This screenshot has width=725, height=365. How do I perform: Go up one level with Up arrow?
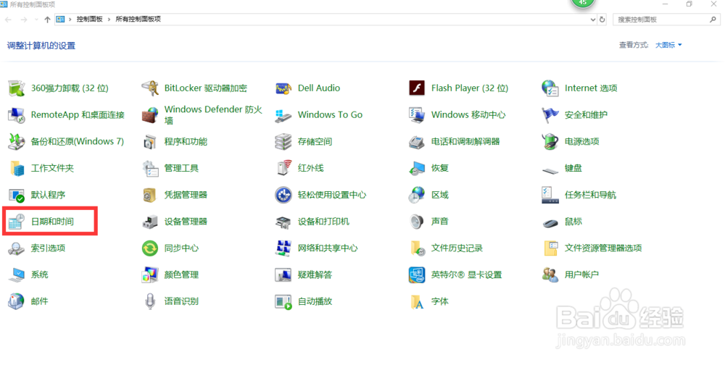click(47, 20)
